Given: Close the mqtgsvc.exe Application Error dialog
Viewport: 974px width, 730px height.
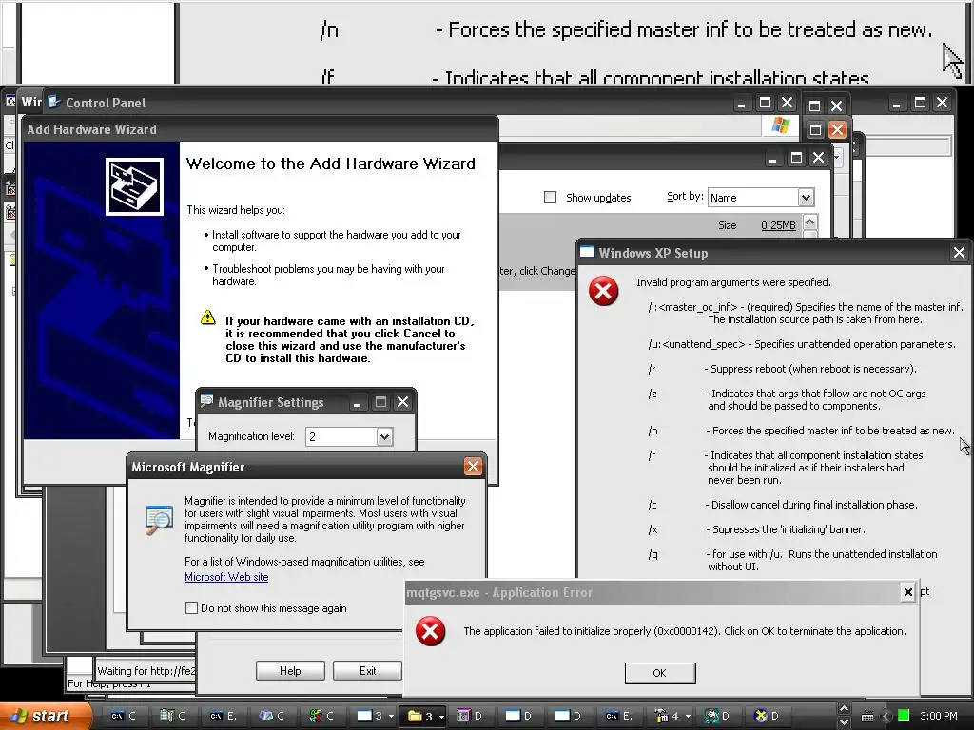Looking at the screenshot, I should coord(907,592).
